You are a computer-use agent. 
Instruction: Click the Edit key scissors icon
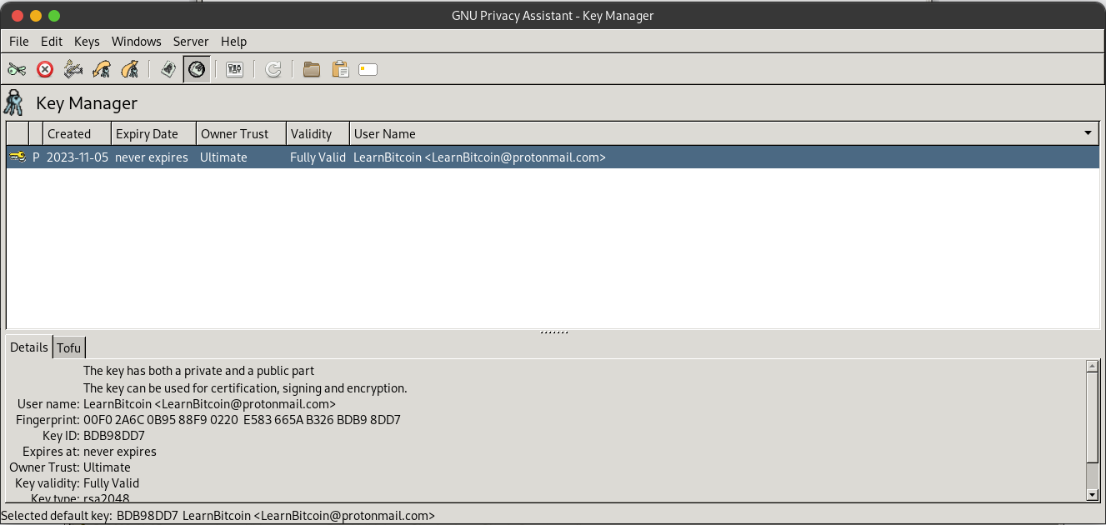[17, 70]
